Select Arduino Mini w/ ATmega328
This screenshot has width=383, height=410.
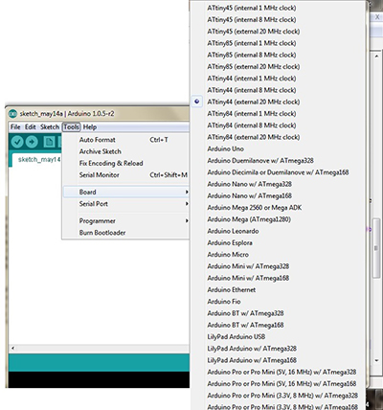pos(248,266)
